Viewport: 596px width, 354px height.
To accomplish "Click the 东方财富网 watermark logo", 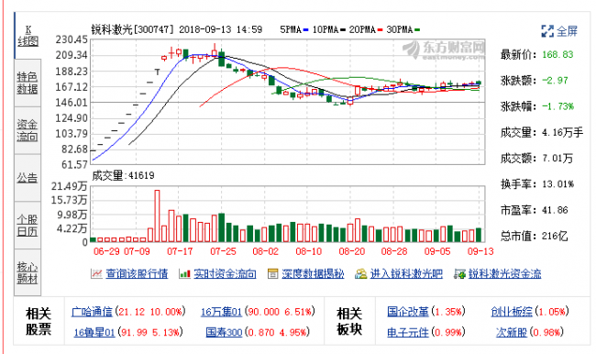I will click(x=444, y=50).
